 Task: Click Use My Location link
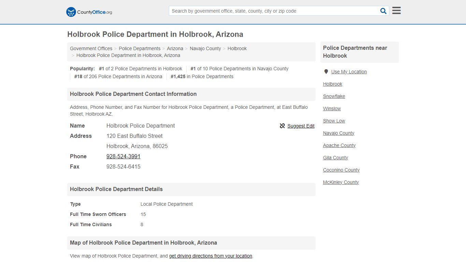(x=349, y=72)
